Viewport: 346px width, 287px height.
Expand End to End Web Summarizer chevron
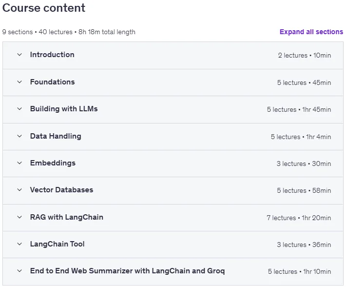click(x=19, y=271)
